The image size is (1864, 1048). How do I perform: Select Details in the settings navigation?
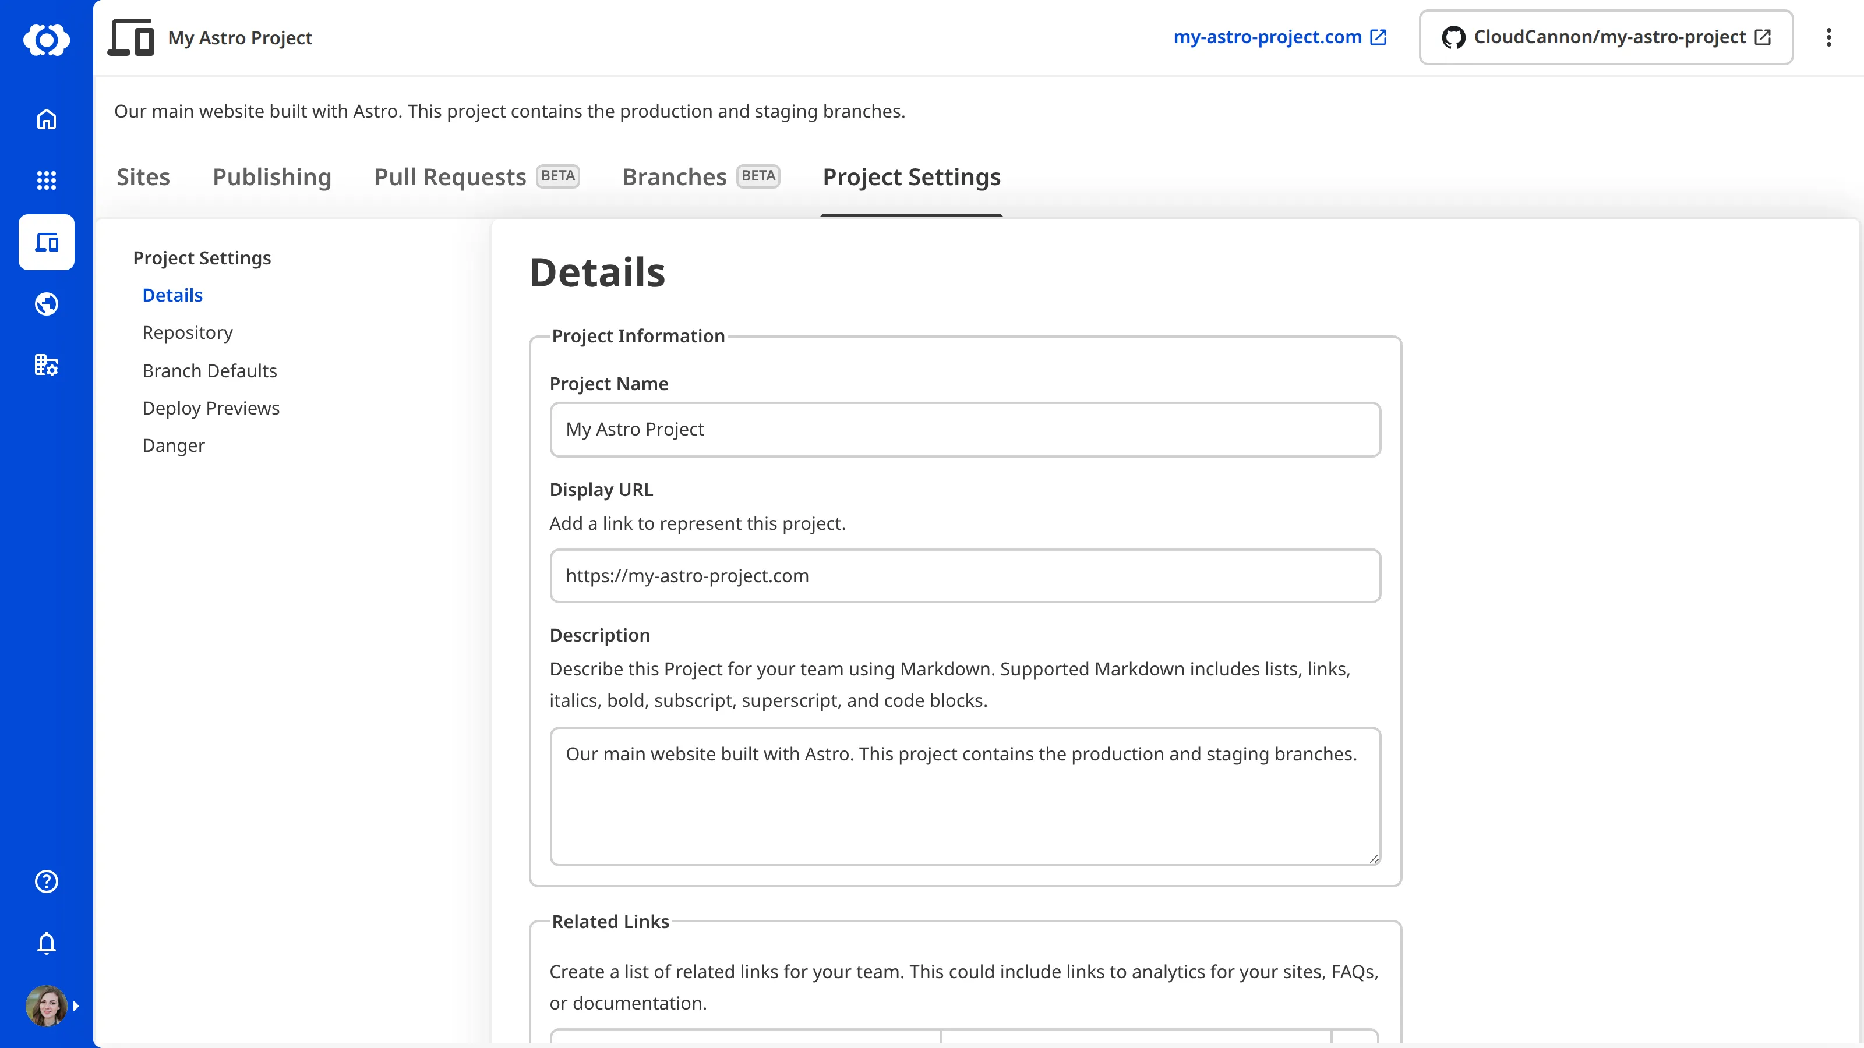coord(172,295)
